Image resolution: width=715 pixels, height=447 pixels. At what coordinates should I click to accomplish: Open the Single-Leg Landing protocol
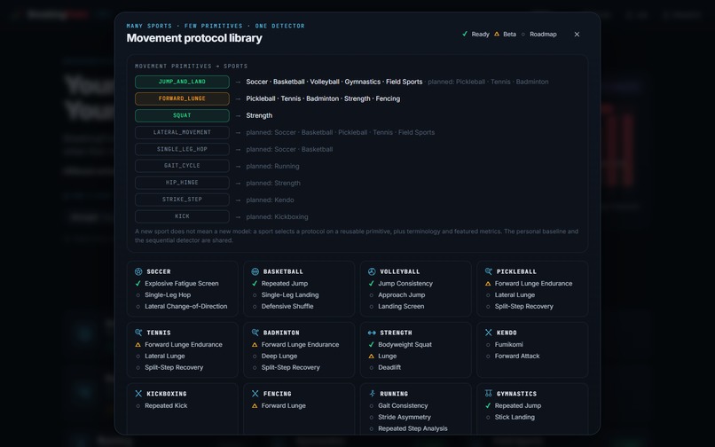coord(290,294)
